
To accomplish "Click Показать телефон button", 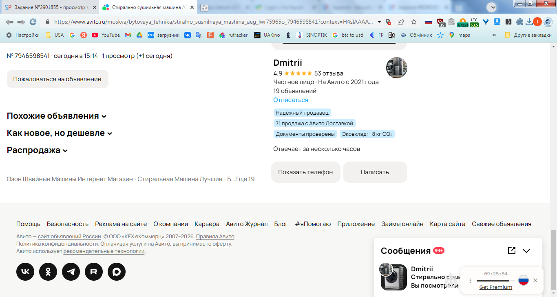I will tap(305, 172).
